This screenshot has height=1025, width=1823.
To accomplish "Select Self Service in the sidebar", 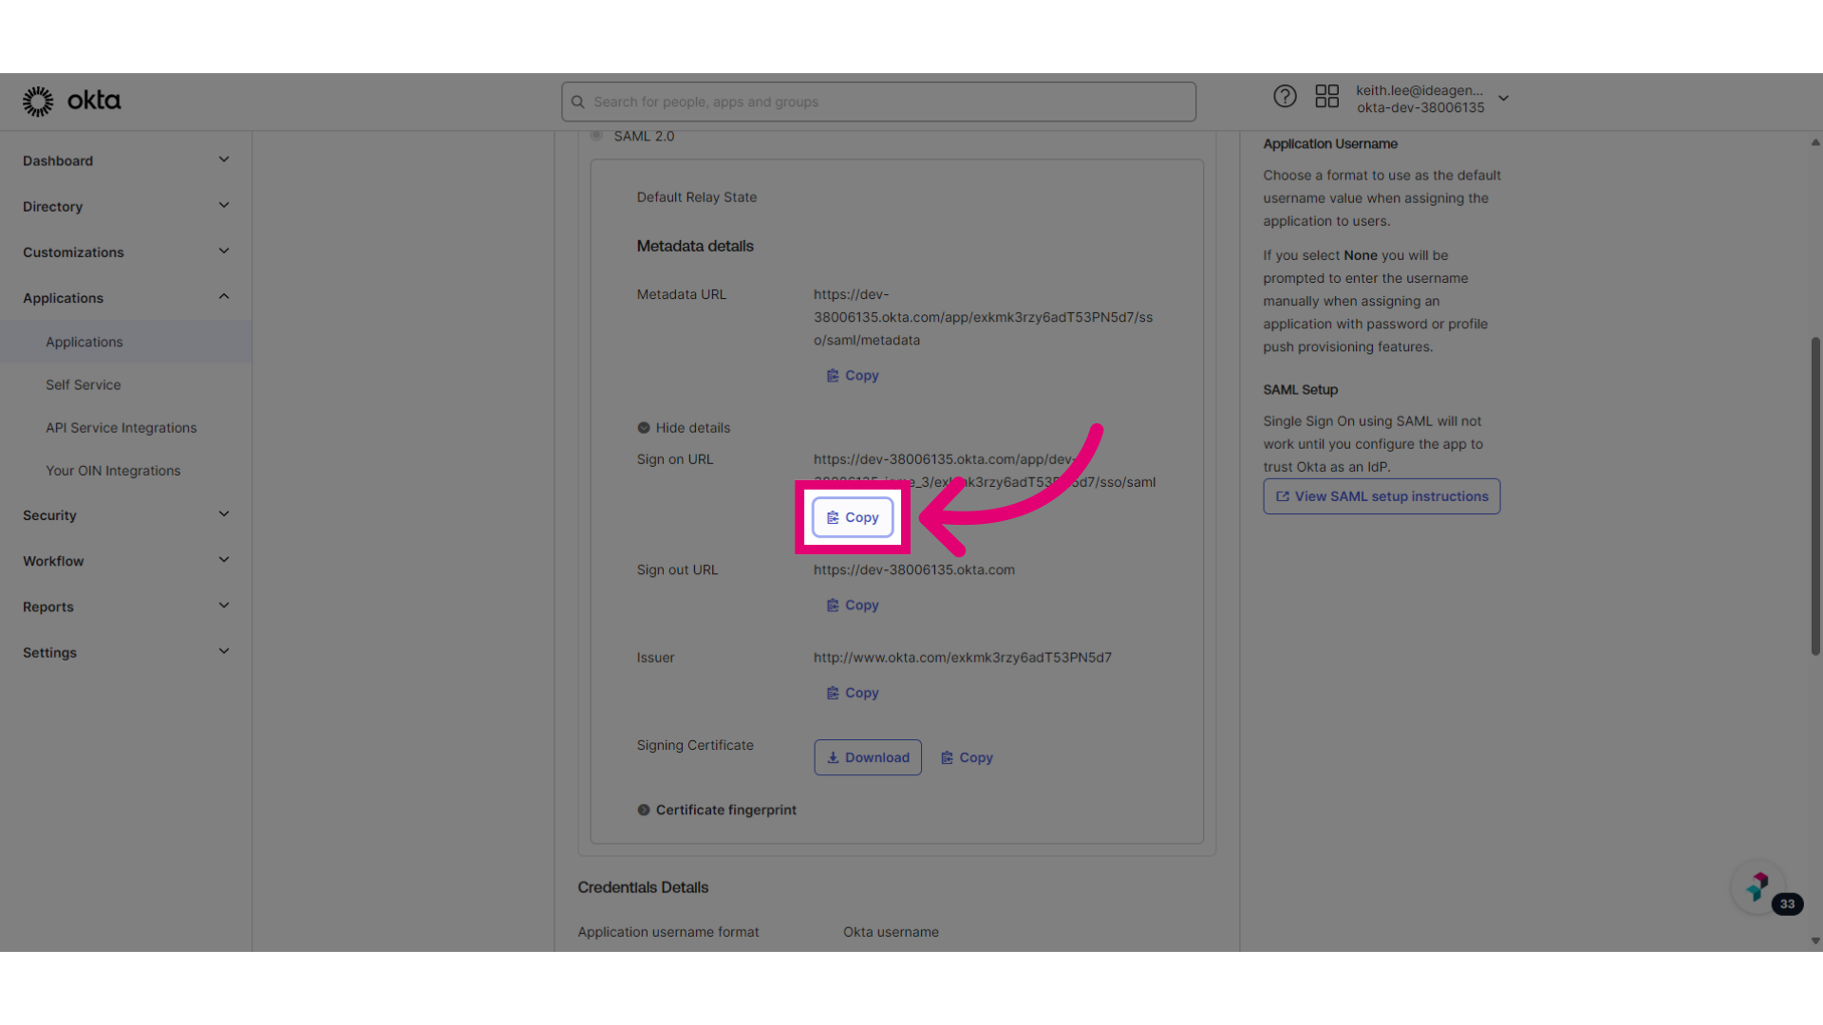I will (84, 384).
